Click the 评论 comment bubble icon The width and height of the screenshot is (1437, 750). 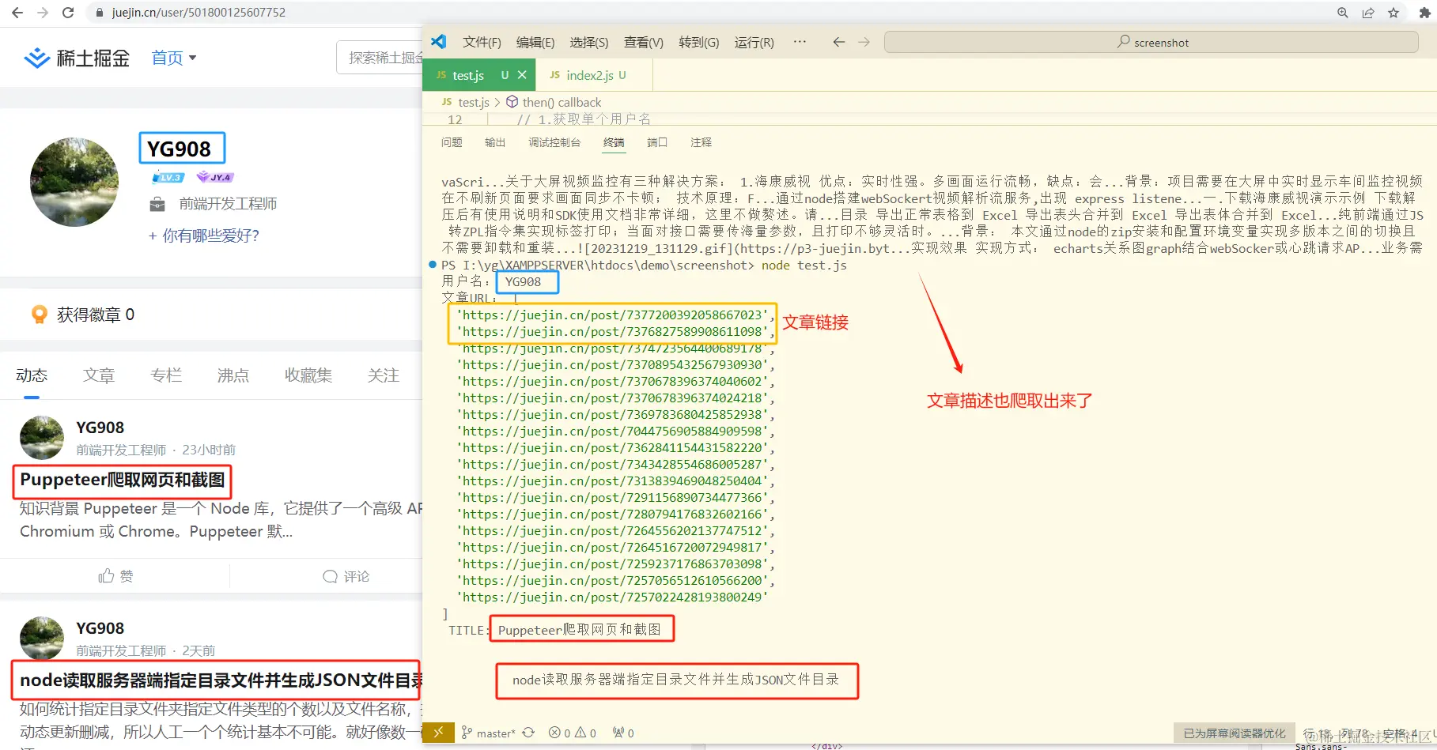click(x=330, y=576)
